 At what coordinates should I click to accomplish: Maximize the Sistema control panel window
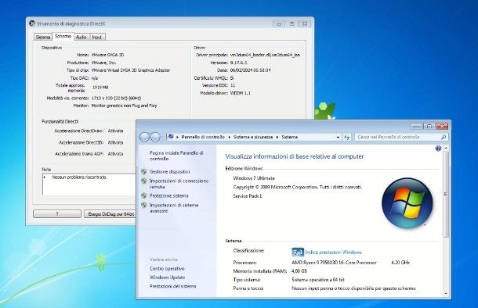pyautogui.click(x=429, y=126)
